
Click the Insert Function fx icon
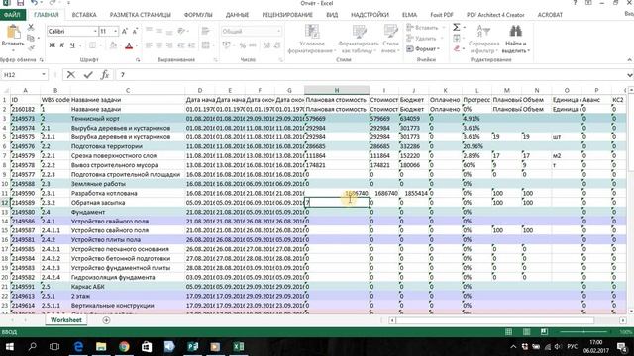(105, 75)
